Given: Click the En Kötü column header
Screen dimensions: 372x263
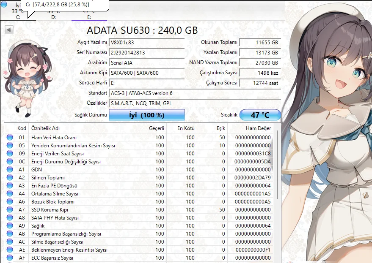Looking at the screenshot, I should tap(182, 128).
